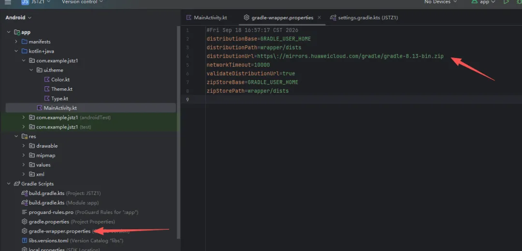
Task: Open the Version control dropdown
Action: 82,2
